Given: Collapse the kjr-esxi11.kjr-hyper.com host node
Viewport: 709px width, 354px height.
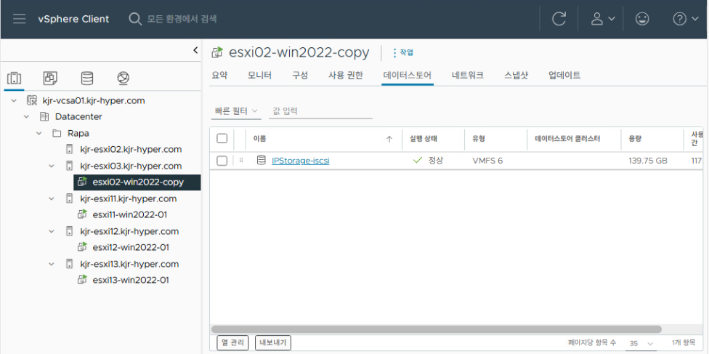Looking at the screenshot, I should pyautogui.click(x=52, y=198).
